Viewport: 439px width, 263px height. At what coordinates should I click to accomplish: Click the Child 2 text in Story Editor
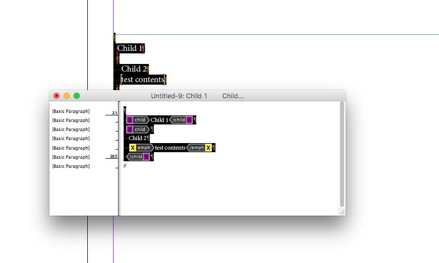point(137,138)
